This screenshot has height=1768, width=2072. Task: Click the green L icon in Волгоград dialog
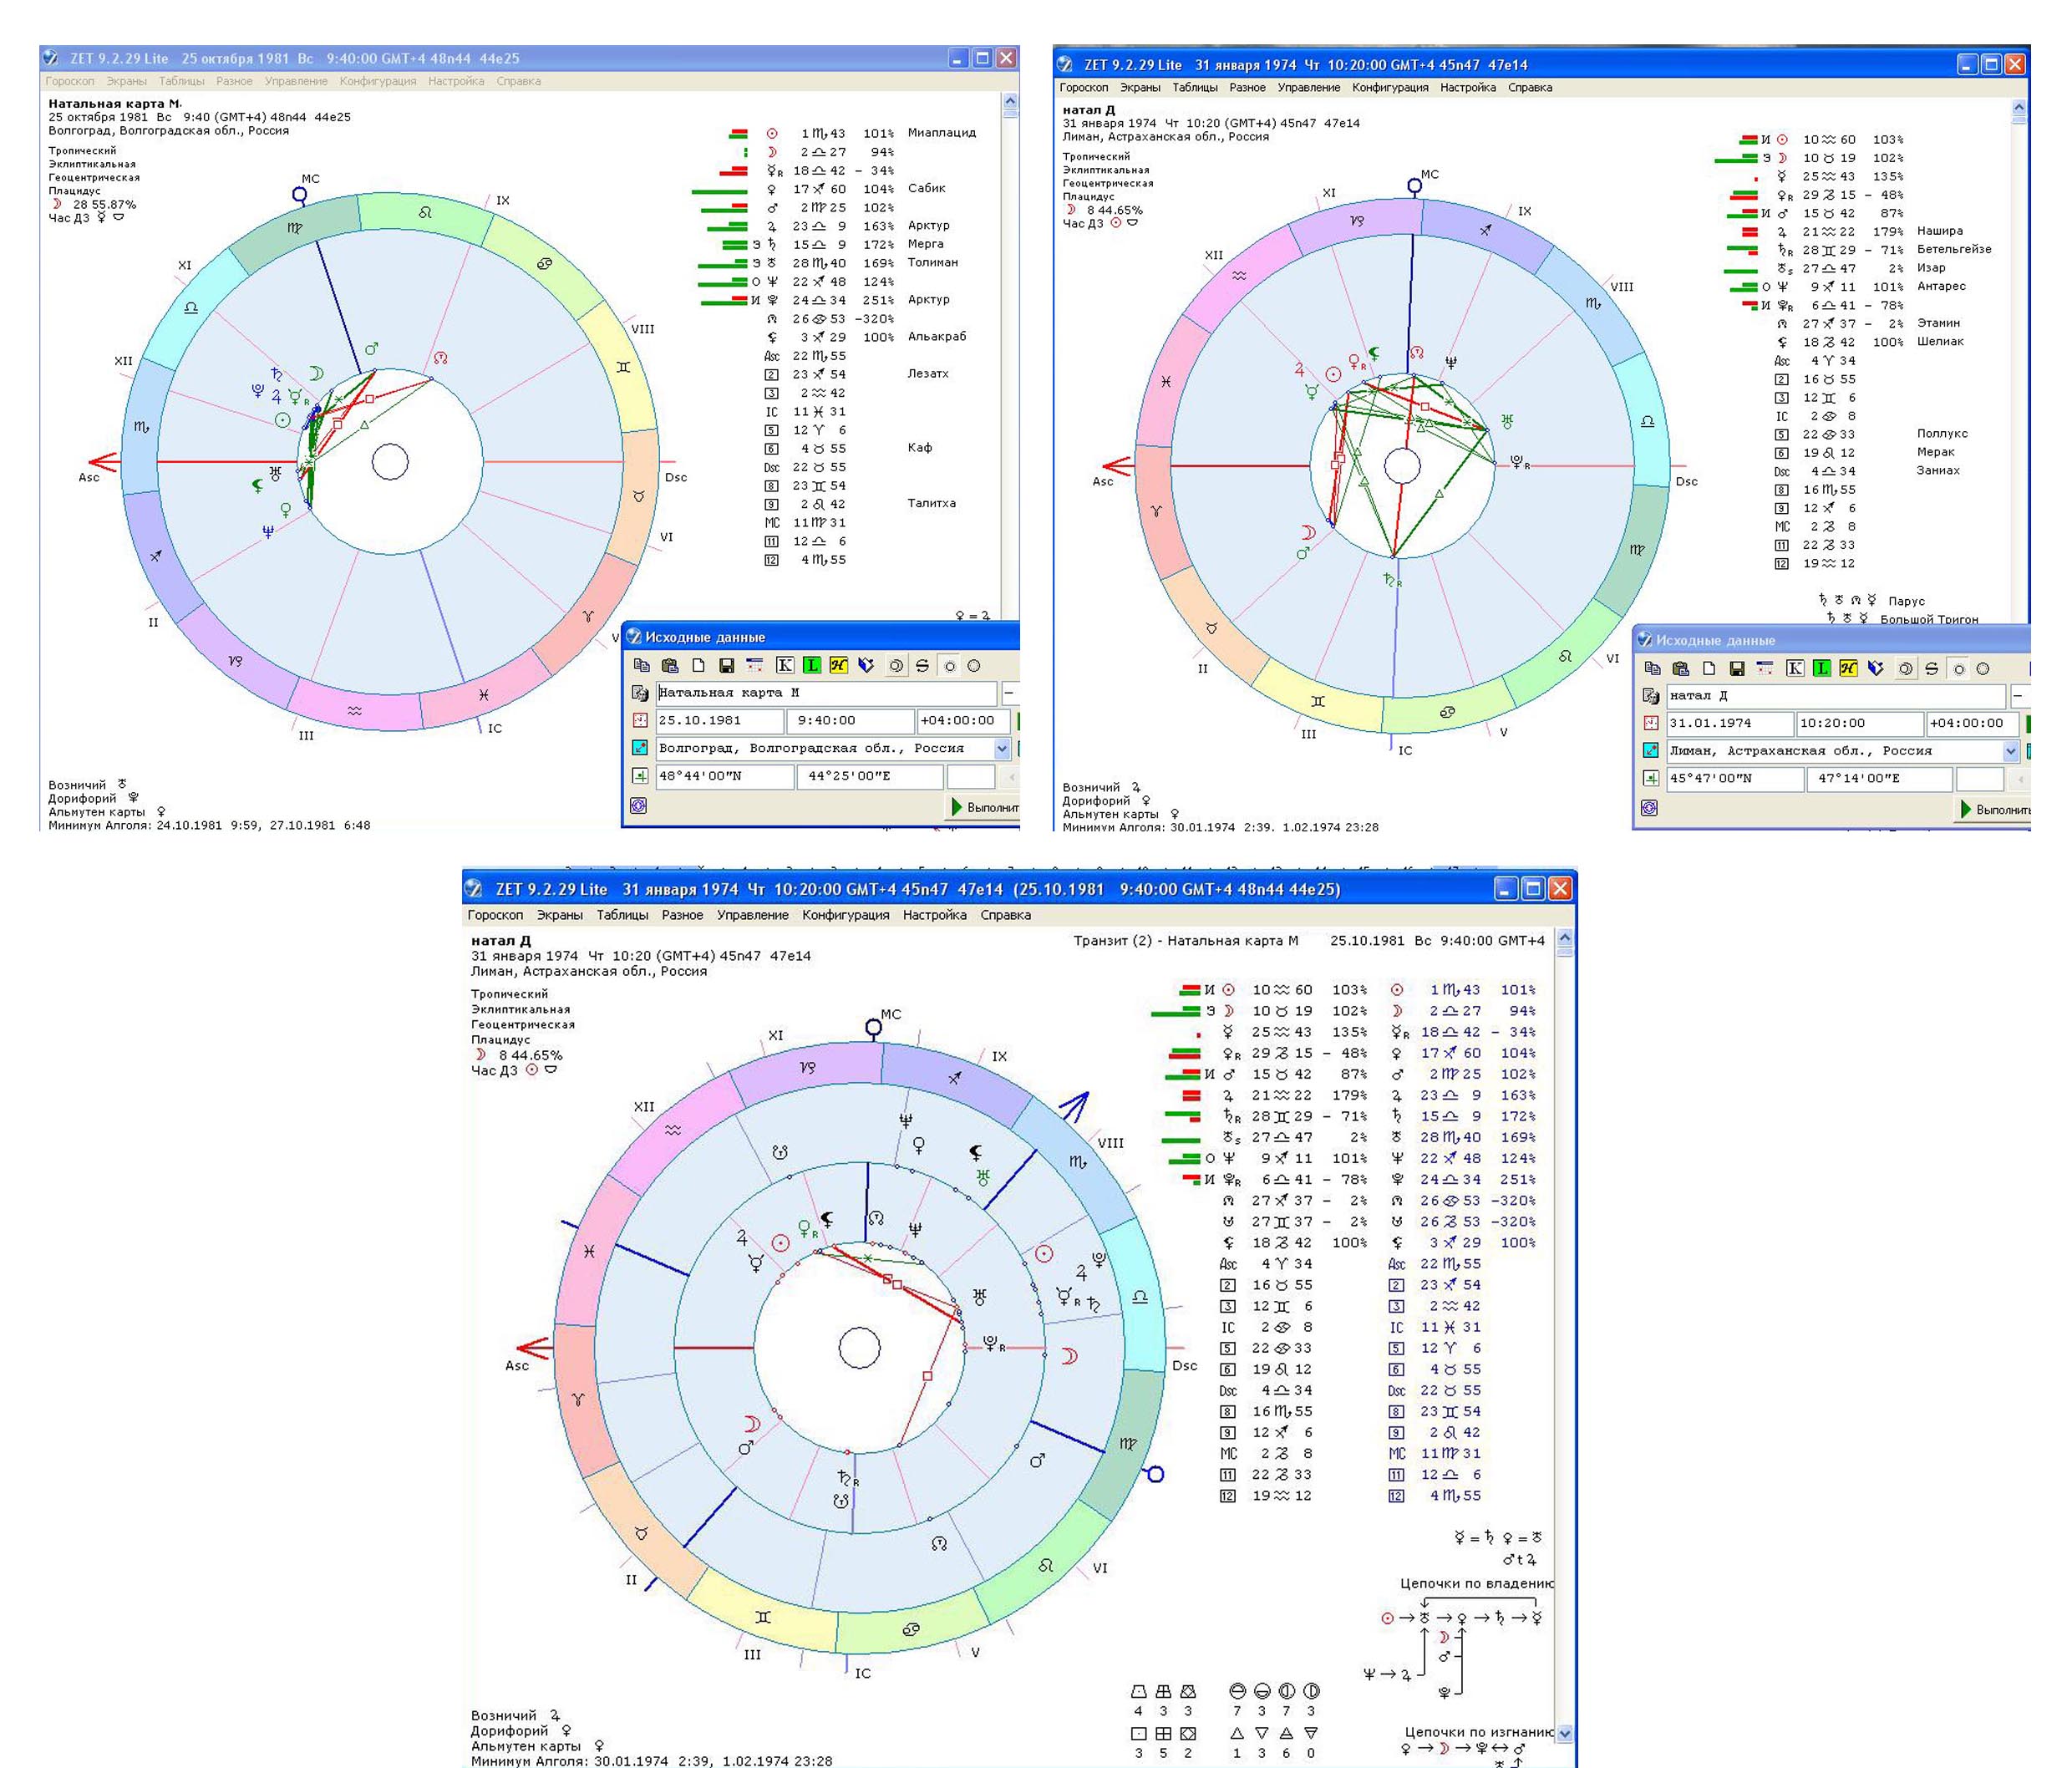(811, 666)
